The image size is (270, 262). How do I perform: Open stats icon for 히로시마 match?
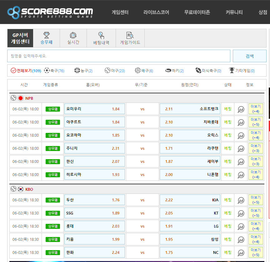[241, 175]
